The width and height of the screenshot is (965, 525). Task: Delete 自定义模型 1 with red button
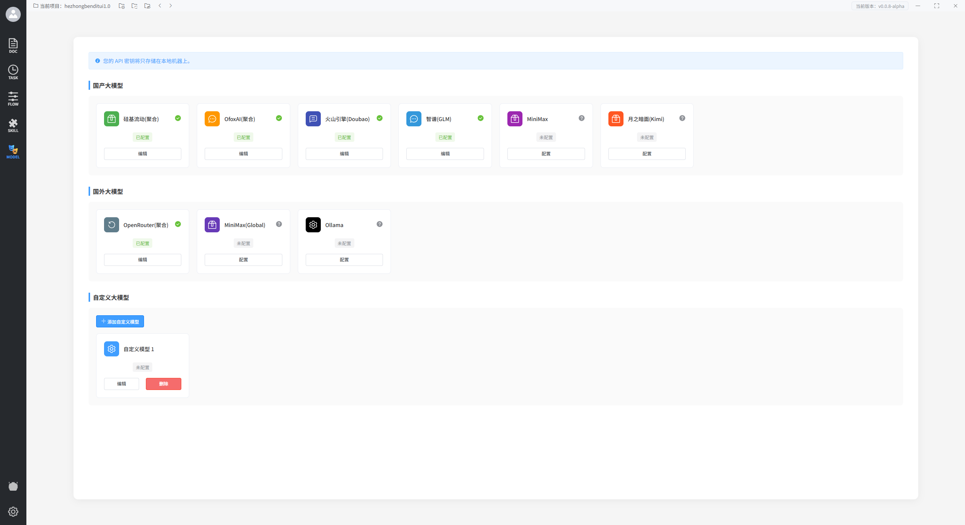(163, 384)
